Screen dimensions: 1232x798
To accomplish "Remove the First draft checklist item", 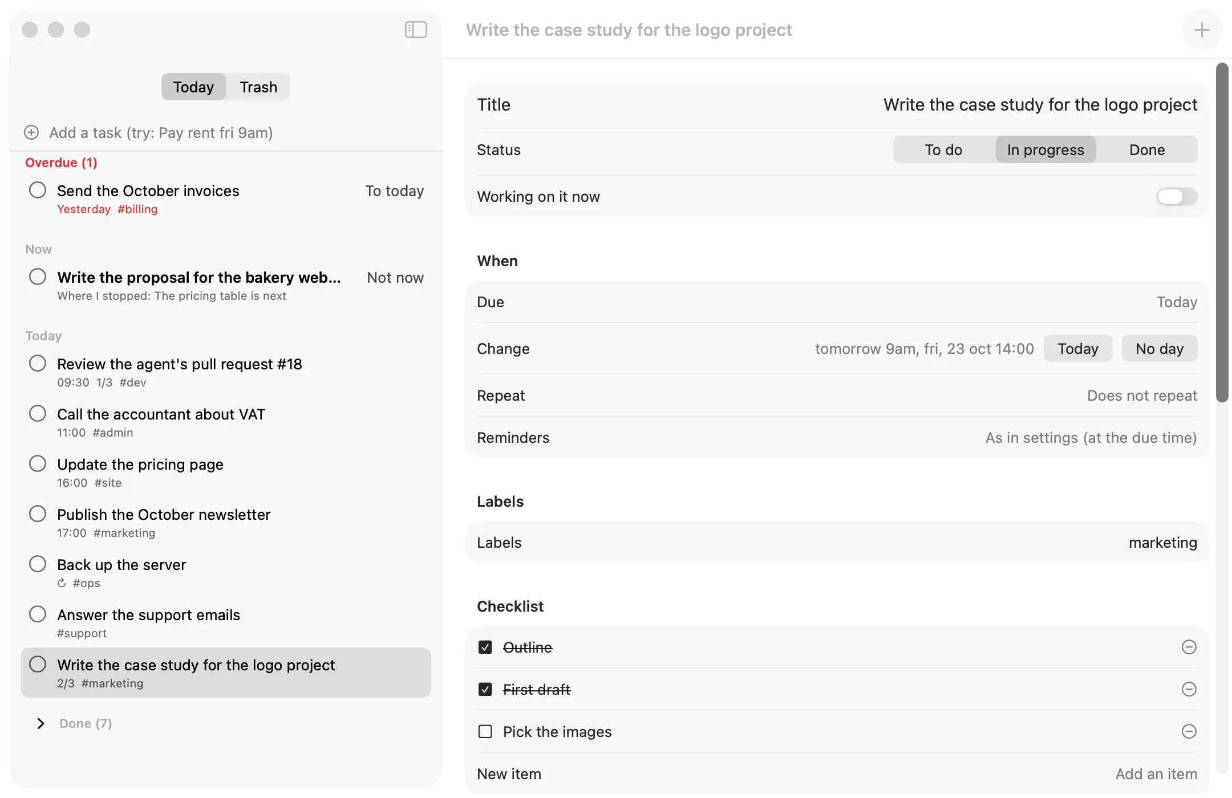I will coord(1189,689).
